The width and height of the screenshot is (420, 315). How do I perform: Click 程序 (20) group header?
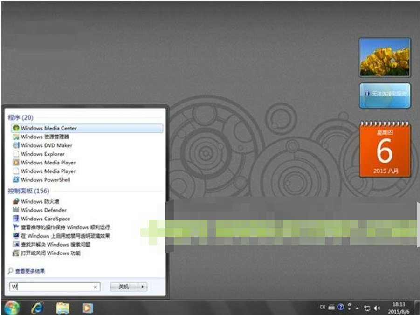[x=21, y=117]
